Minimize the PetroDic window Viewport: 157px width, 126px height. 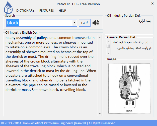143,4
